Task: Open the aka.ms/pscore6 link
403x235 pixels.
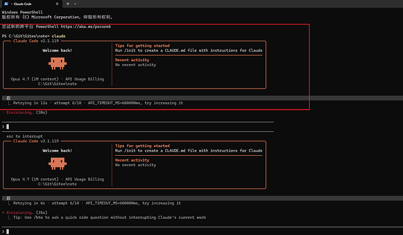Action: [x=86, y=26]
